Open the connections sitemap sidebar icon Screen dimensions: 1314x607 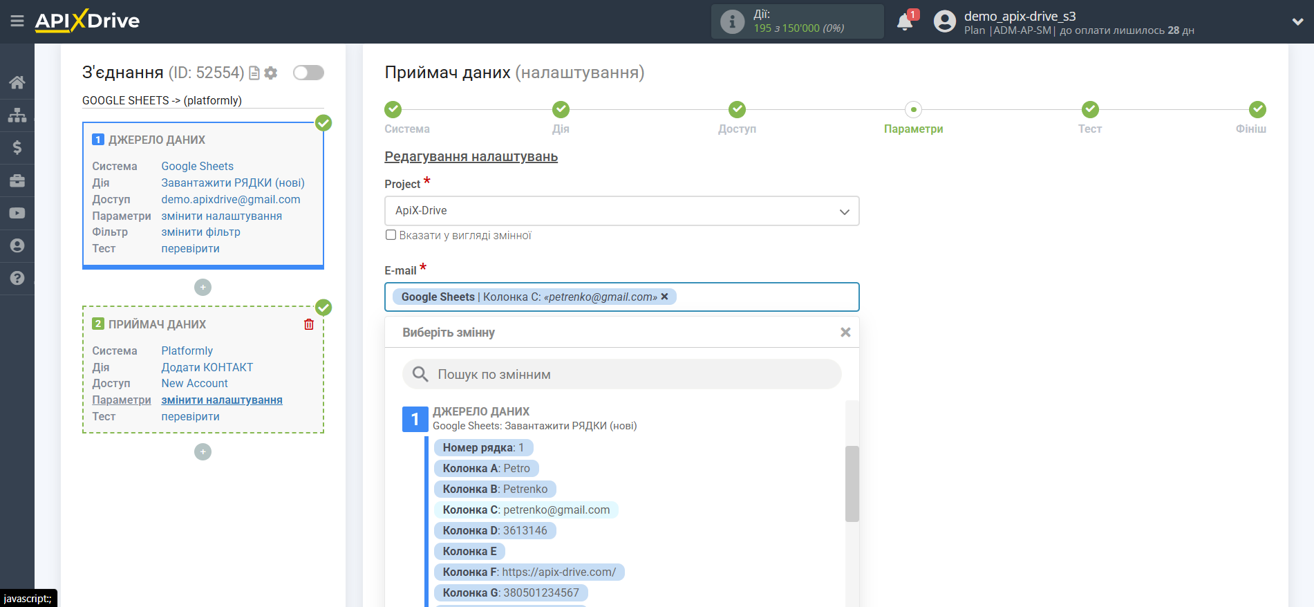(17, 115)
